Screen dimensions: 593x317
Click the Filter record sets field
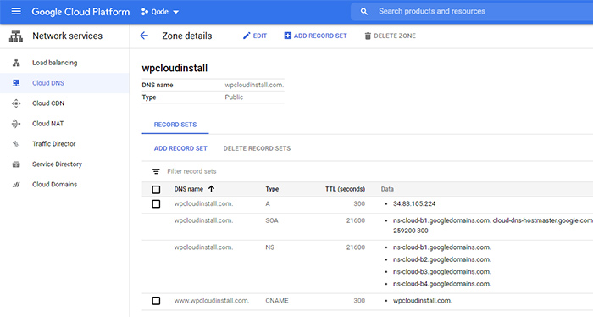click(x=191, y=171)
